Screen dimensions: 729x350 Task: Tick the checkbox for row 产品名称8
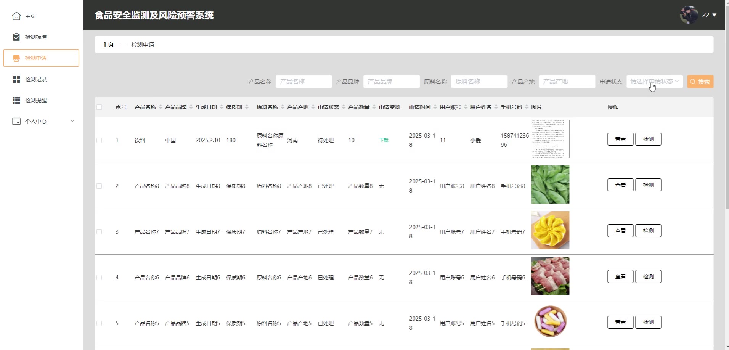pyautogui.click(x=99, y=186)
